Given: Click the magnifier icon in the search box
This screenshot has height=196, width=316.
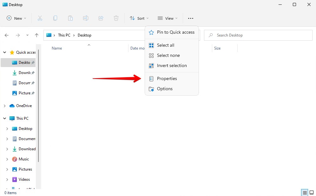Looking at the screenshot, I should click(211, 35).
